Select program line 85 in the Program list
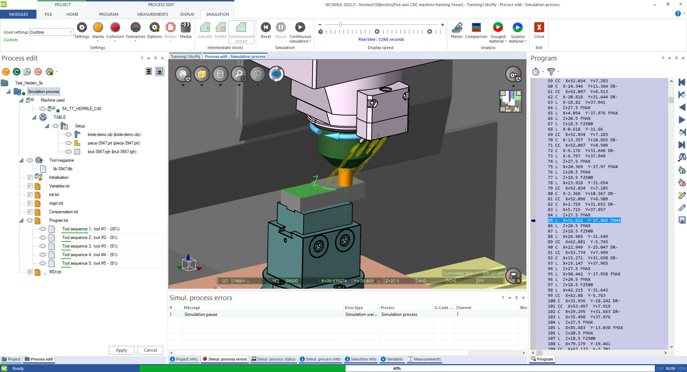The height and width of the screenshot is (372, 687). [583, 220]
